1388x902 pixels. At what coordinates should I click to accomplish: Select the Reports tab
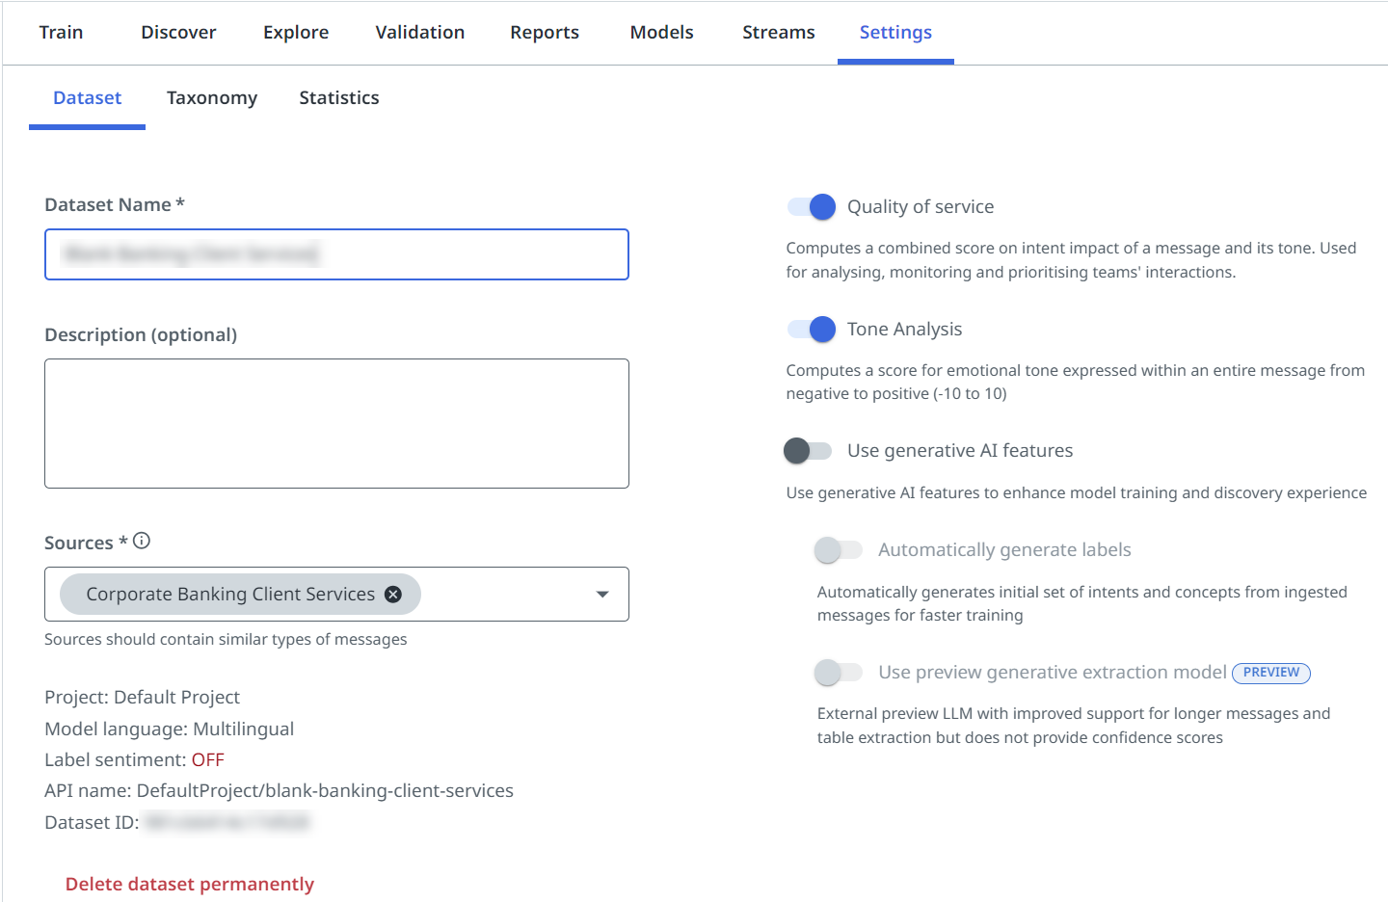point(545,33)
